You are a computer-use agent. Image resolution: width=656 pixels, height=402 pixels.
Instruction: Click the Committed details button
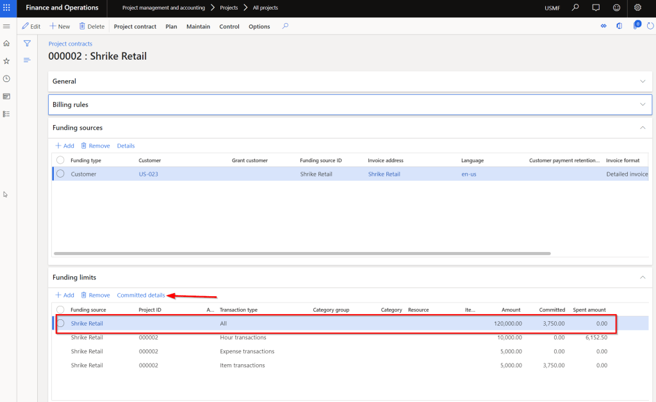click(x=141, y=296)
